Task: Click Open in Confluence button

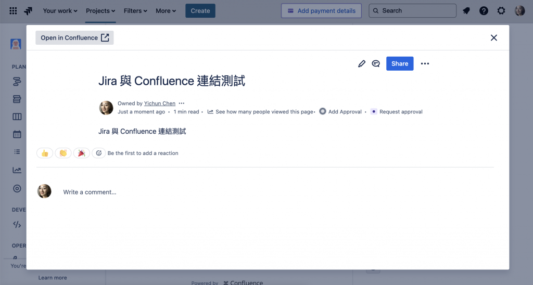Action: click(74, 38)
